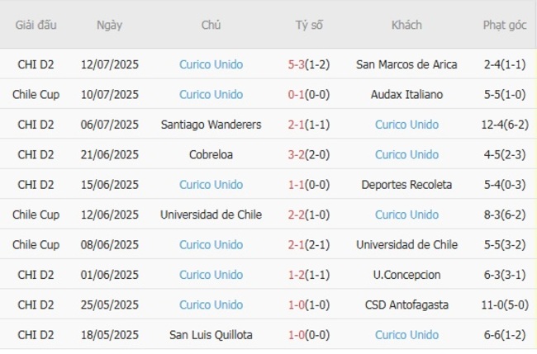Open the Deportes Recoleta team link
The height and width of the screenshot is (354, 537).
coord(406,184)
